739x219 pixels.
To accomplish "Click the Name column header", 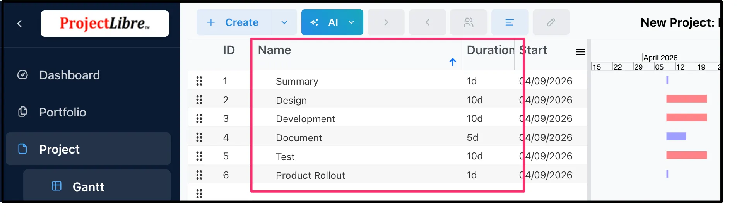I will coord(274,50).
